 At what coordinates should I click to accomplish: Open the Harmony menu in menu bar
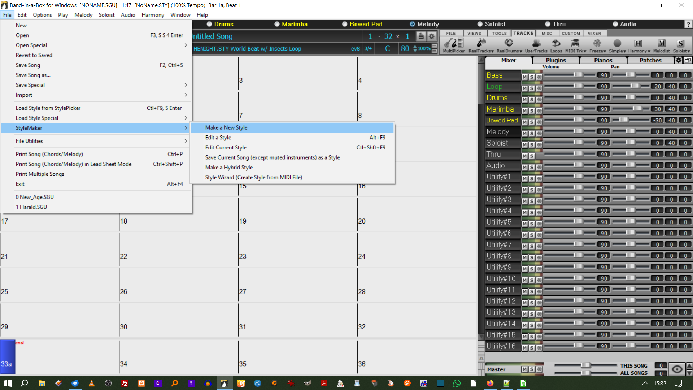153,15
